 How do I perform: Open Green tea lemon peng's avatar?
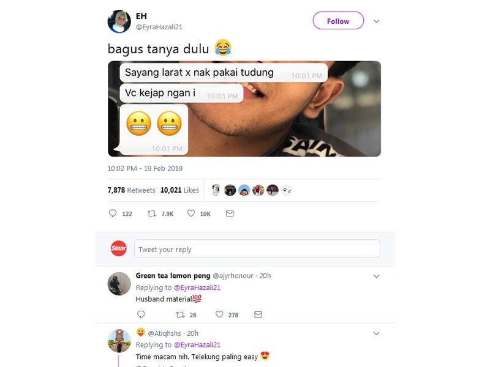coord(119,284)
